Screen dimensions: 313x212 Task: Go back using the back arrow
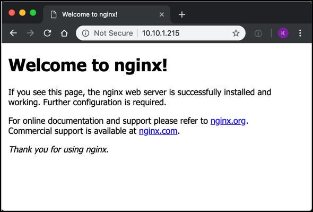[x=13, y=33]
